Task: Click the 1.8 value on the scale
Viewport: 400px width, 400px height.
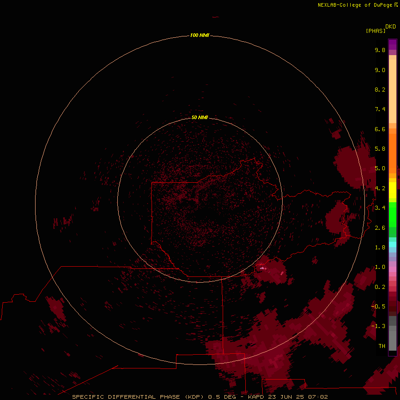Action: [x=380, y=248]
